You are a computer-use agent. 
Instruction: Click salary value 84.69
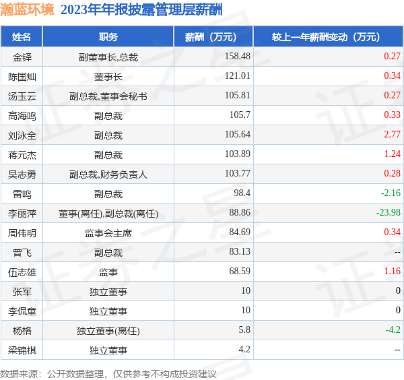240,232
